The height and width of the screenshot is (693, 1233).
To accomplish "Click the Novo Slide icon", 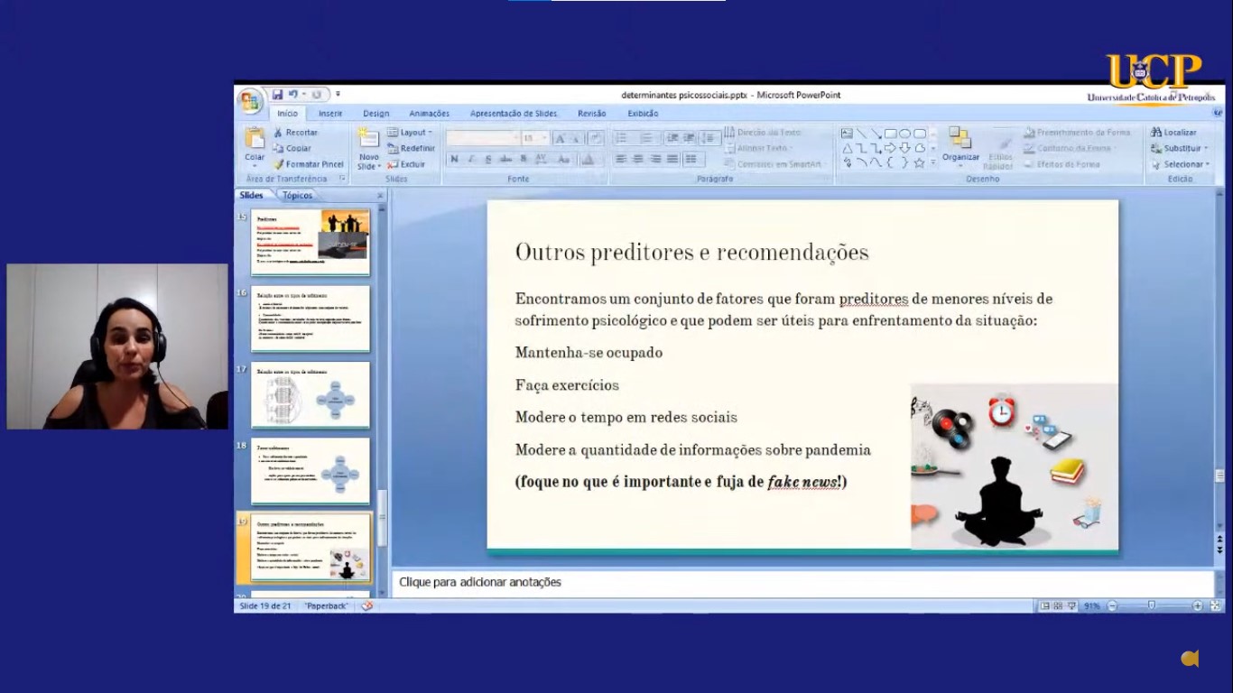I will pyautogui.click(x=368, y=138).
